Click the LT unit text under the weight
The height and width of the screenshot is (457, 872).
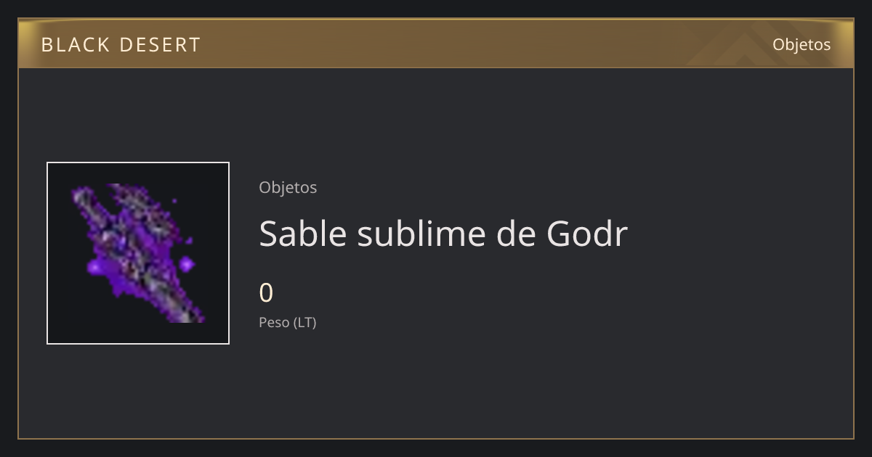305,322
